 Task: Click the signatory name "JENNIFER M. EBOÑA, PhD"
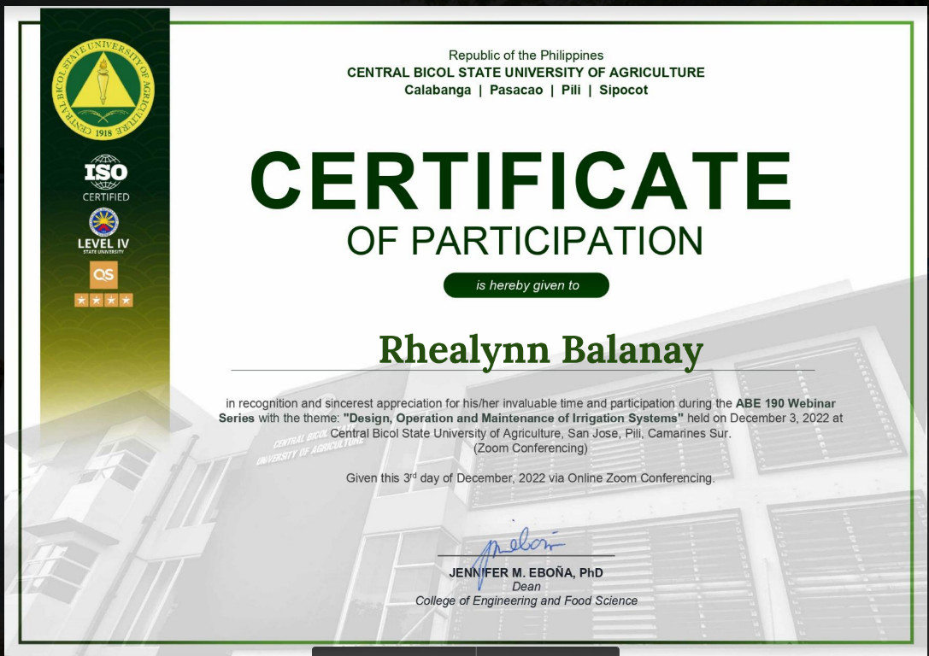(x=526, y=572)
